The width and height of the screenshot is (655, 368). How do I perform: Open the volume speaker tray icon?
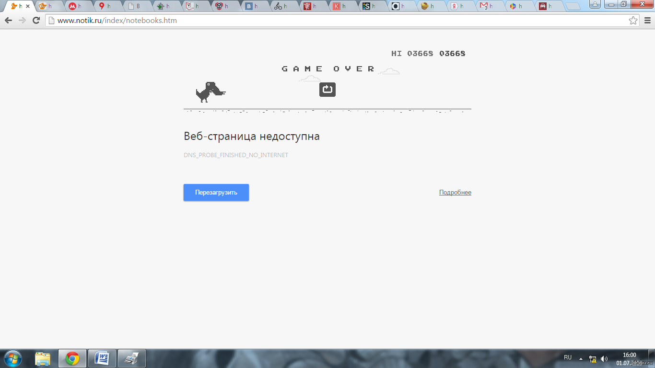click(x=604, y=358)
